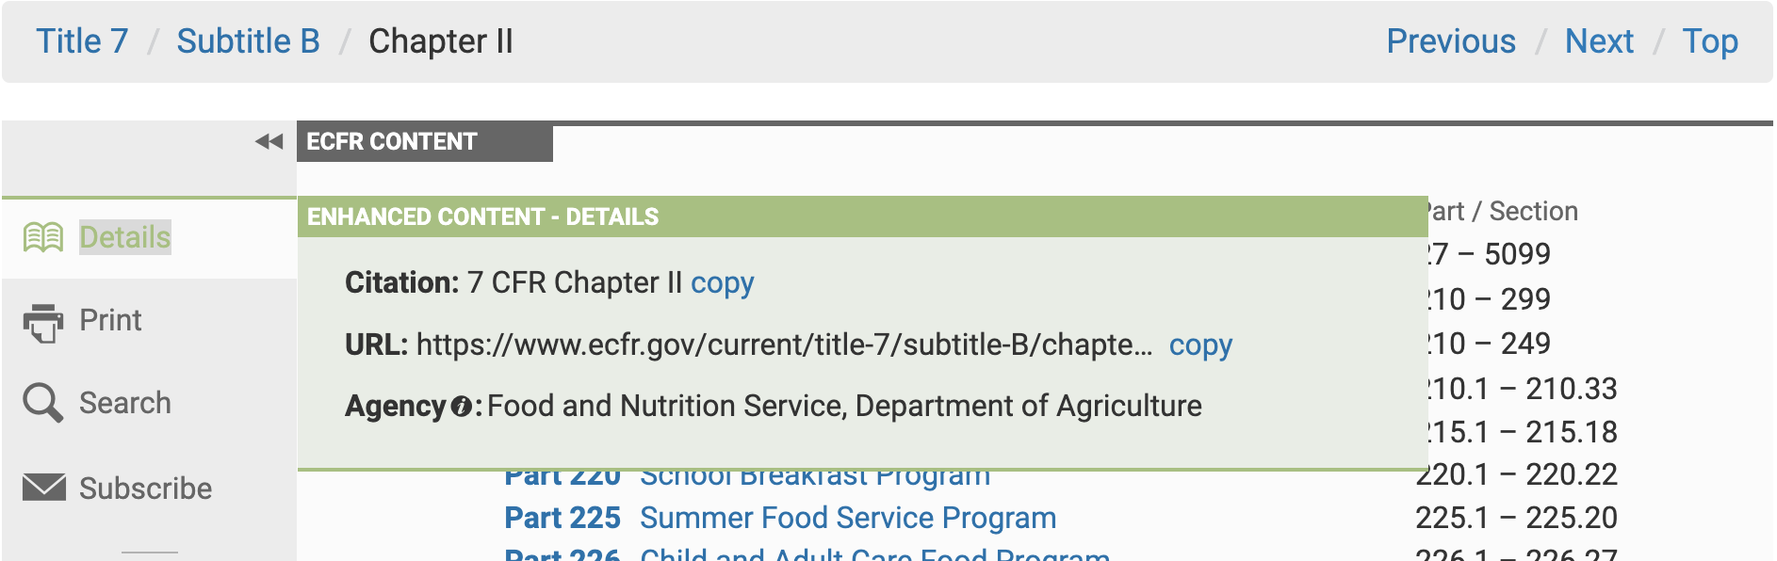Click the Details open book icon

coord(43,237)
